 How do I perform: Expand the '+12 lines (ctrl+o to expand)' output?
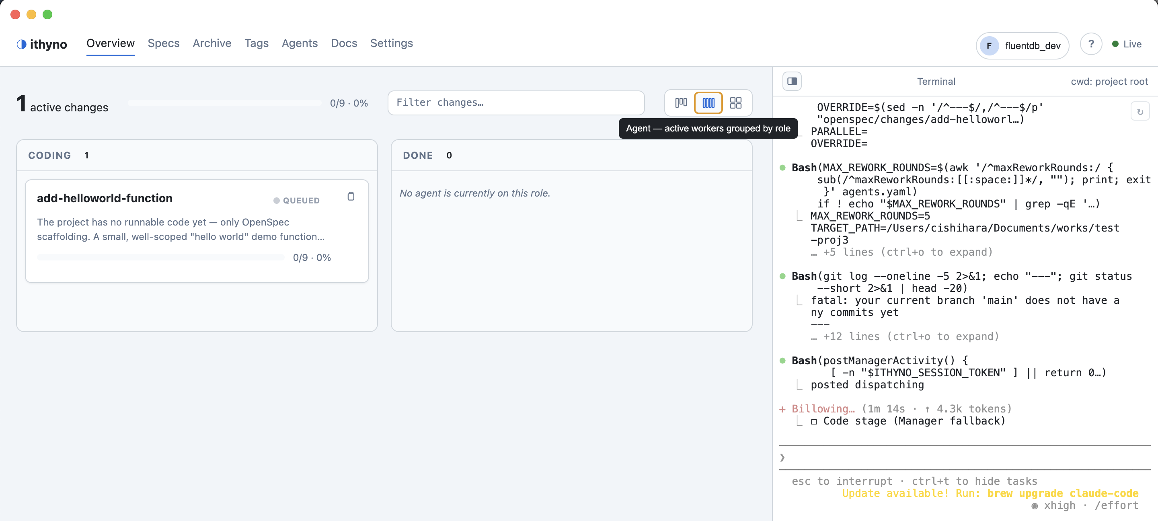(904, 336)
